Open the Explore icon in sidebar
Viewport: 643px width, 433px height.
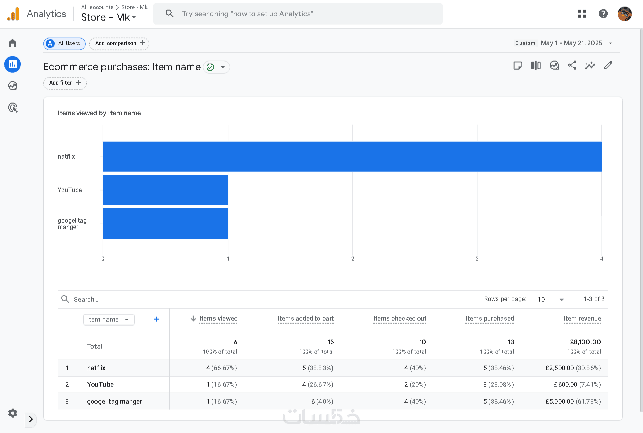(x=13, y=86)
